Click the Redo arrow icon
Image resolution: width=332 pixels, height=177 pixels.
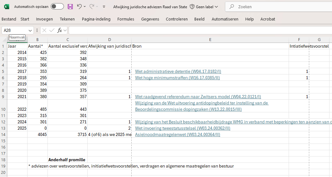(x=92, y=7)
